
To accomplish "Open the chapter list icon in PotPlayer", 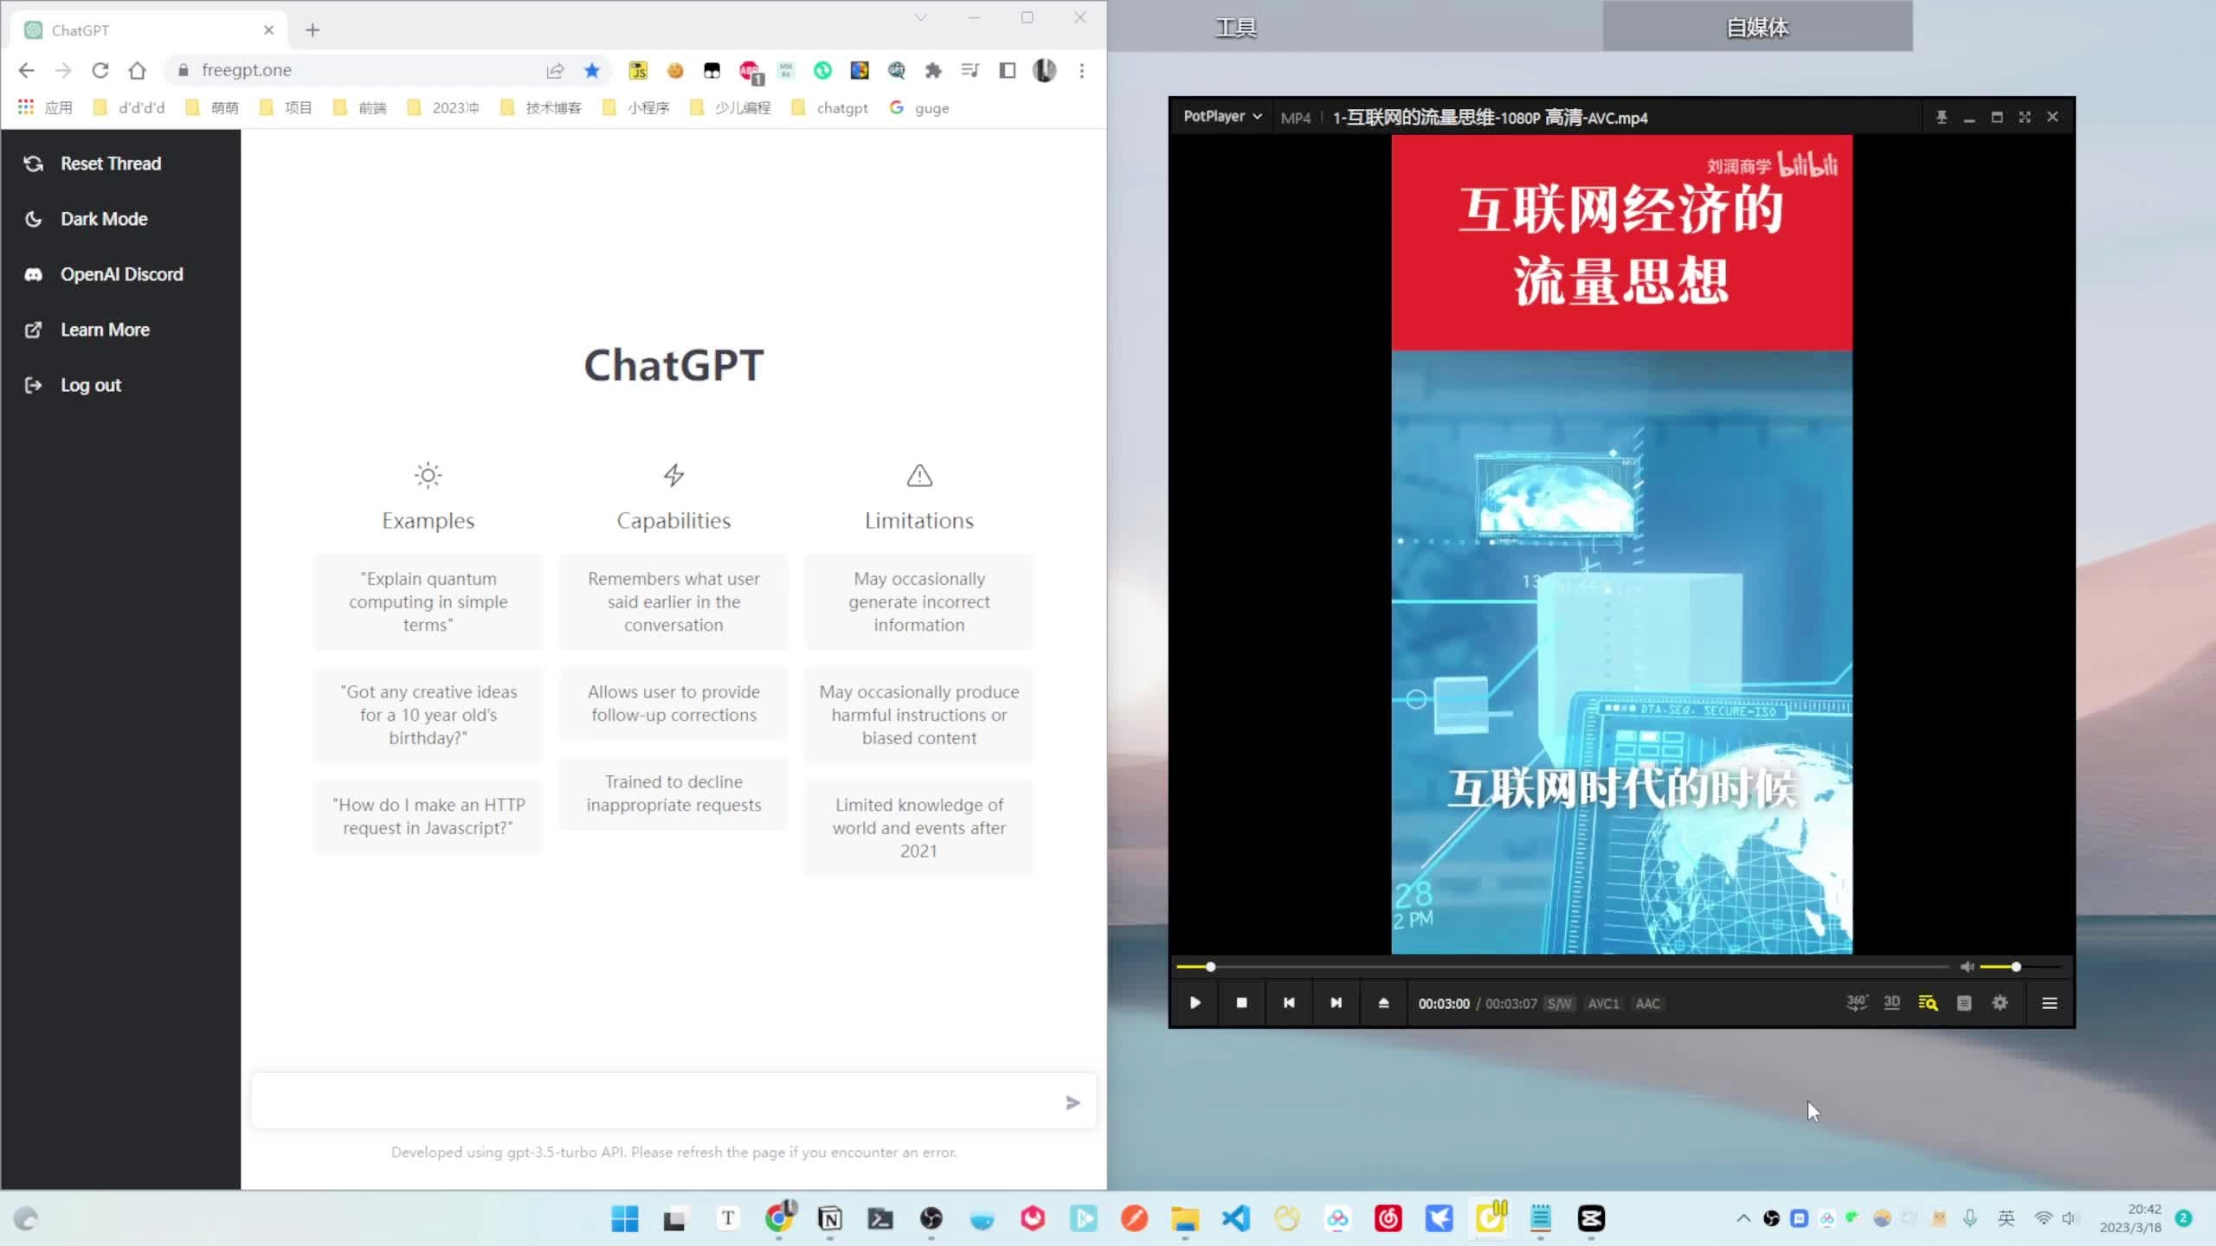I will coord(1964,1003).
